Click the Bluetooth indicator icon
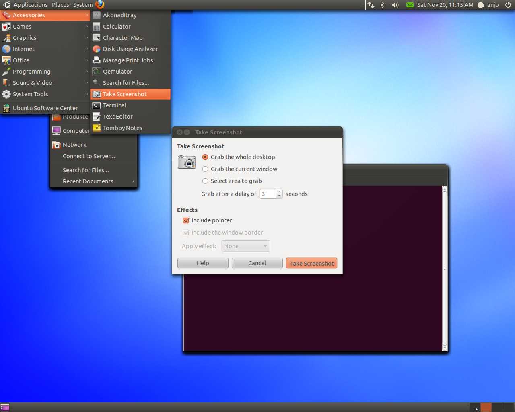Viewport: 515px width, 412px height. [382, 5]
